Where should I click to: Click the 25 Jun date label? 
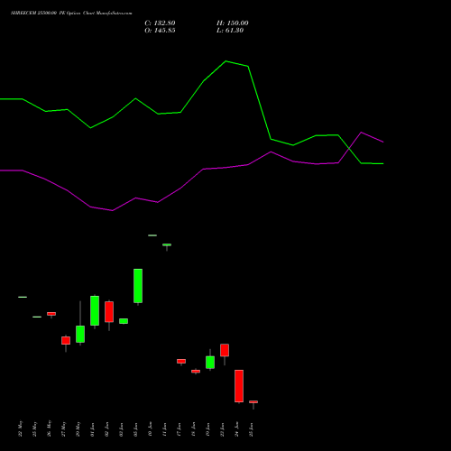click(251, 429)
